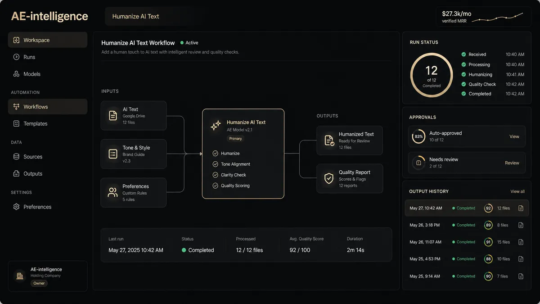The image size is (540, 304).
Task: Click the 89 score ring in history
Action: click(488, 225)
